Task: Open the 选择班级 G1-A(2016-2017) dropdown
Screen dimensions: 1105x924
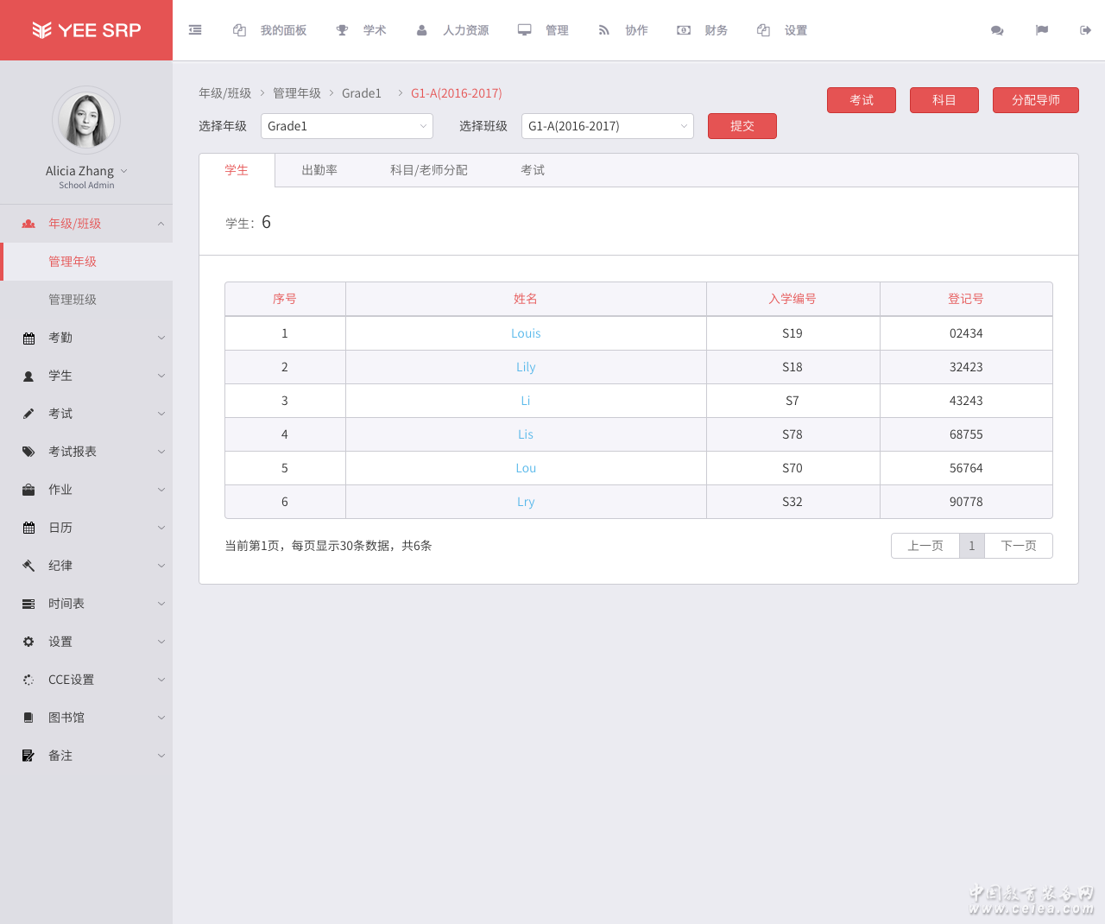Action: coord(607,126)
